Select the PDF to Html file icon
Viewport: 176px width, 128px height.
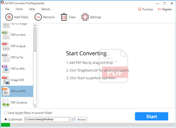click(6, 35)
